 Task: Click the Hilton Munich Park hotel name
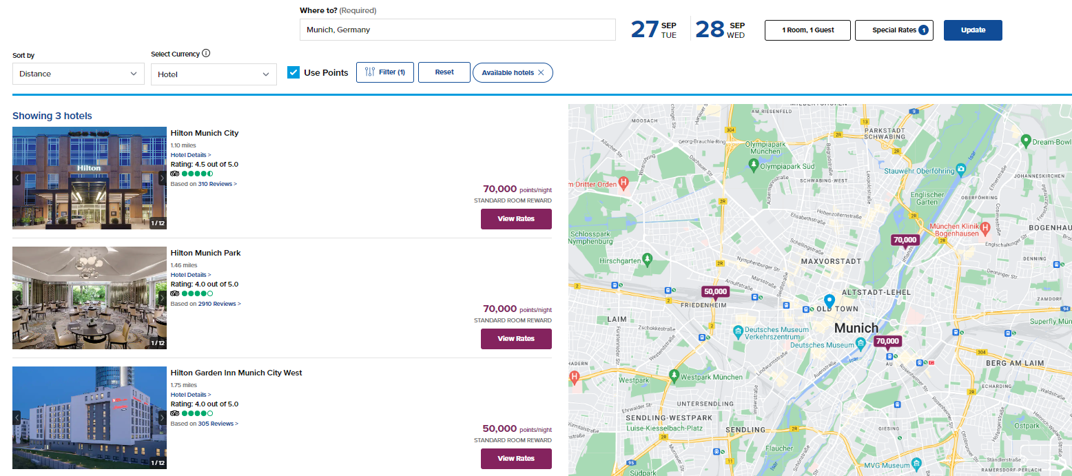click(206, 253)
